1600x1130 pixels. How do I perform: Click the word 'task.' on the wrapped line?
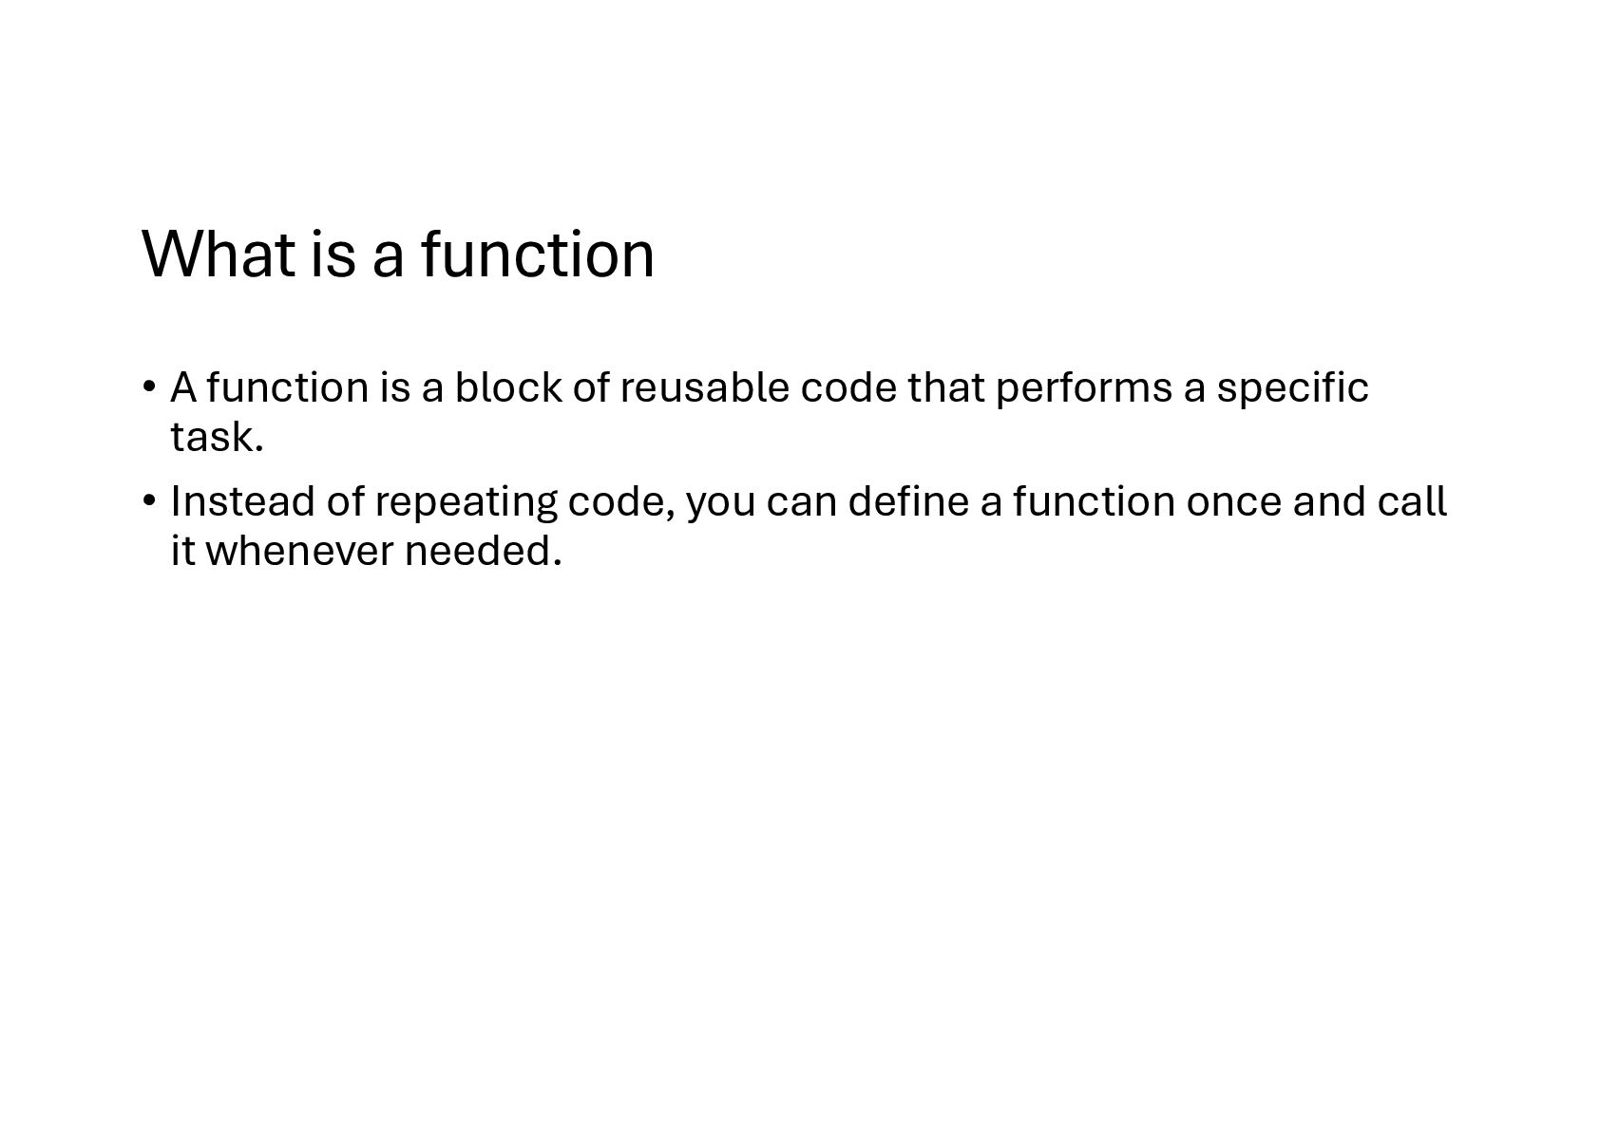217,437
